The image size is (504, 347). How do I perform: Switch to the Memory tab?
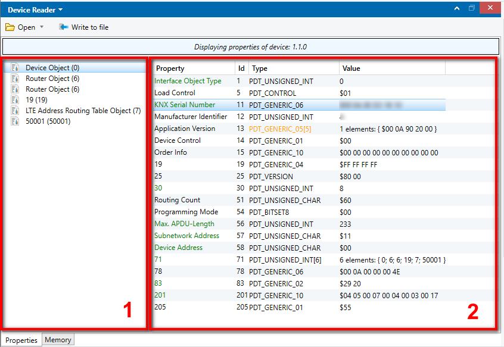click(58, 340)
